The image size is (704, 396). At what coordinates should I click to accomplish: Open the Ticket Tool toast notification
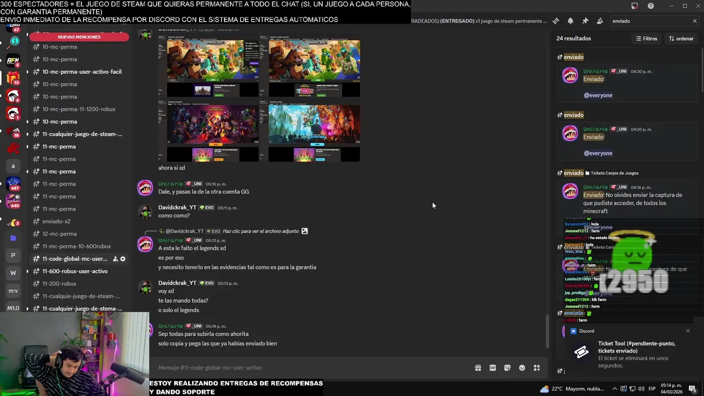(x=631, y=350)
